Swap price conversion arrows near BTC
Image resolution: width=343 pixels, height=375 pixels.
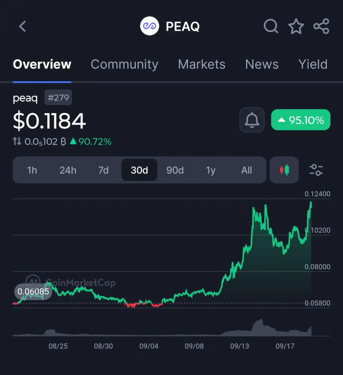click(x=17, y=142)
